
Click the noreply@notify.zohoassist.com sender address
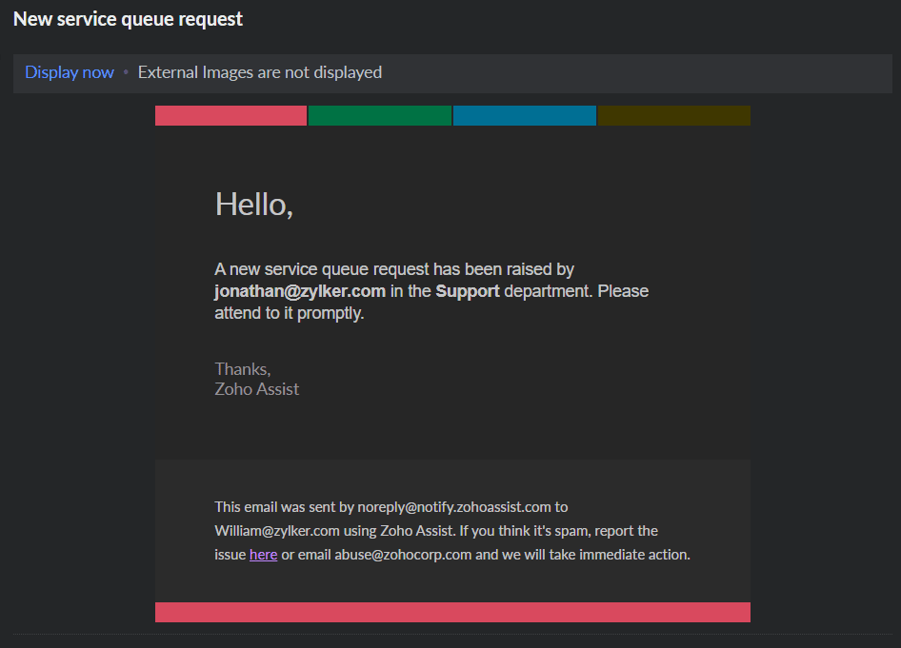[x=454, y=507]
